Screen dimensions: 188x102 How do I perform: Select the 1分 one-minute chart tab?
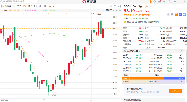tap(40, 6)
